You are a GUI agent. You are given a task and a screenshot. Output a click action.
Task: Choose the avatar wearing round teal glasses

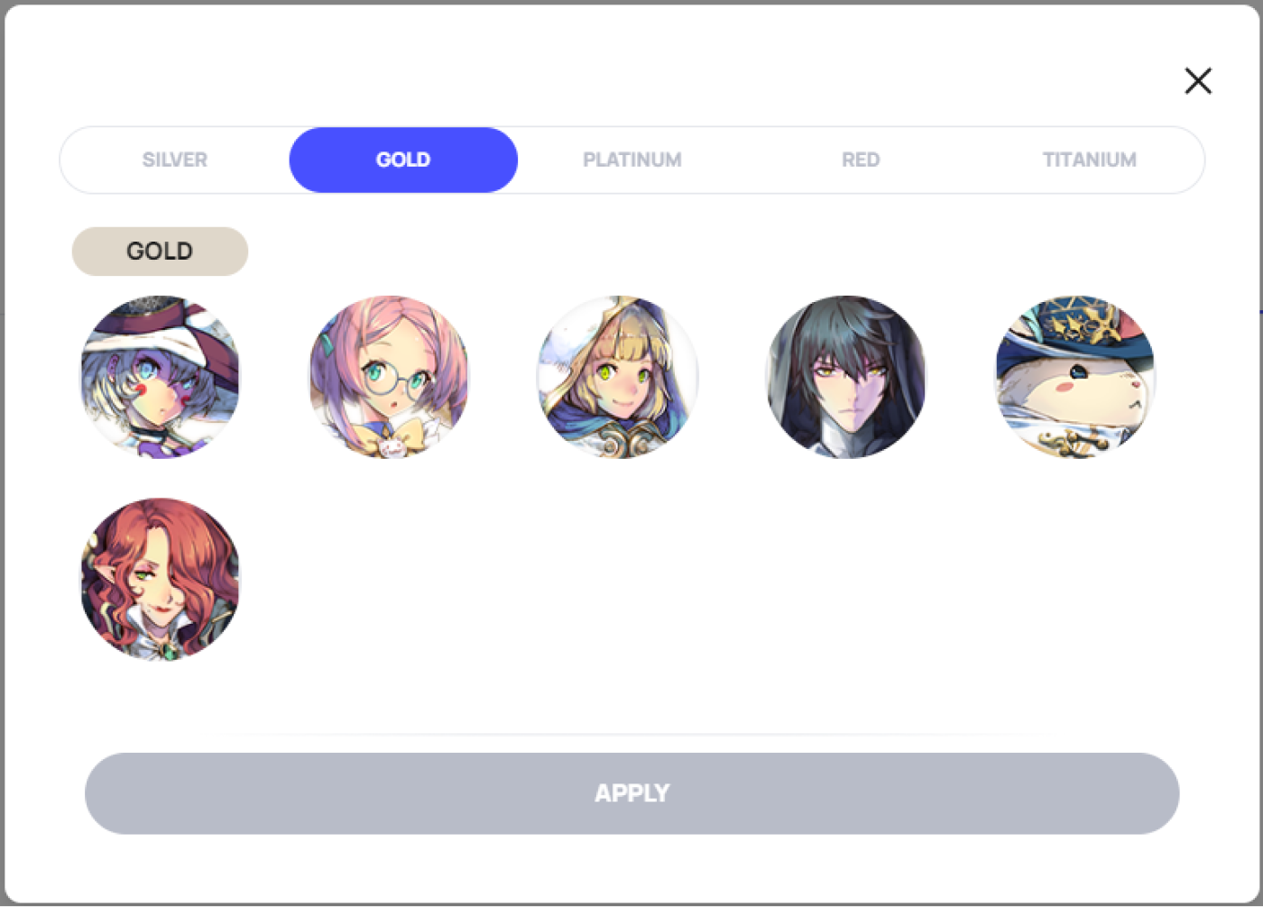tap(389, 377)
